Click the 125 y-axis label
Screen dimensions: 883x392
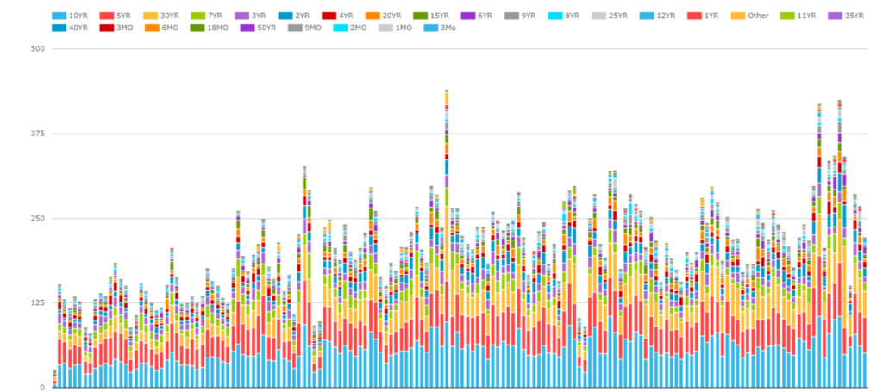pos(37,303)
